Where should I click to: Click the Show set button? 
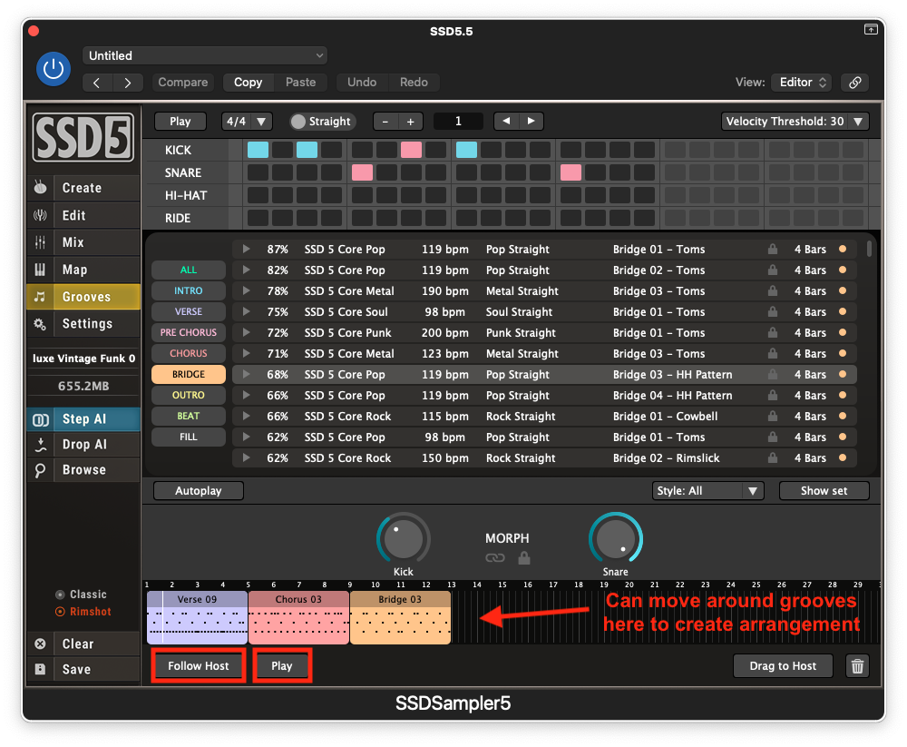tap(824, 490)
